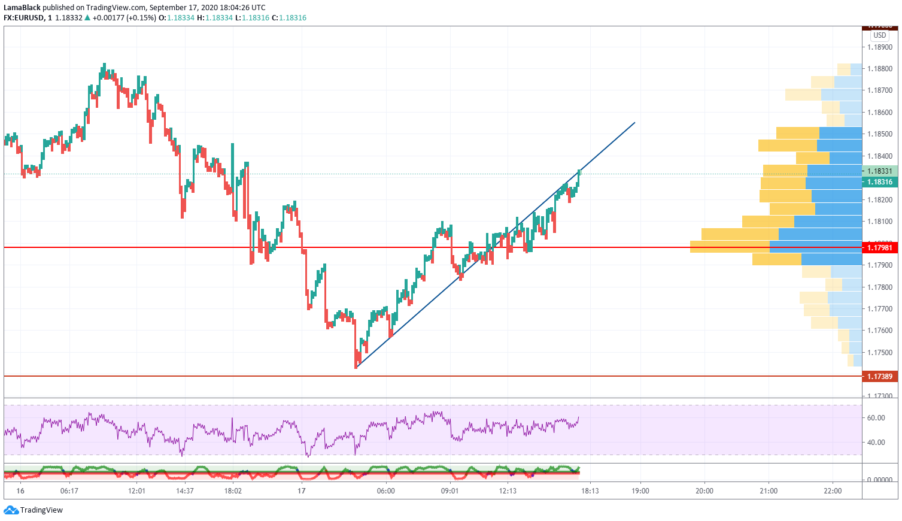The image size is (902, 521).
Task: Click the high value H:1.18334
Action: 214,18
